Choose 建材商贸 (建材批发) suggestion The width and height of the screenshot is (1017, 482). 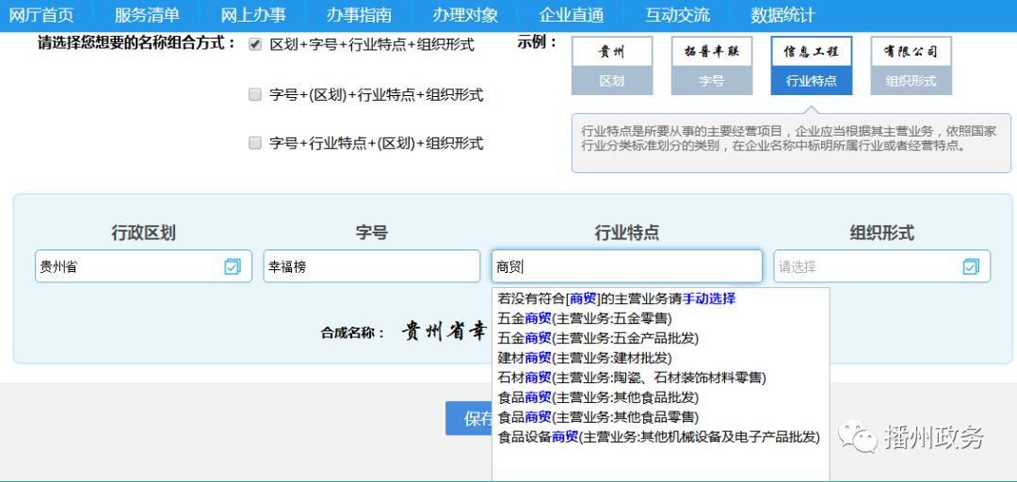point(584,358)
